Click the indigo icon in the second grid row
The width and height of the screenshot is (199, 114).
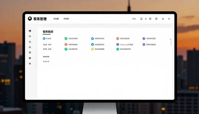tap(118, 45)
